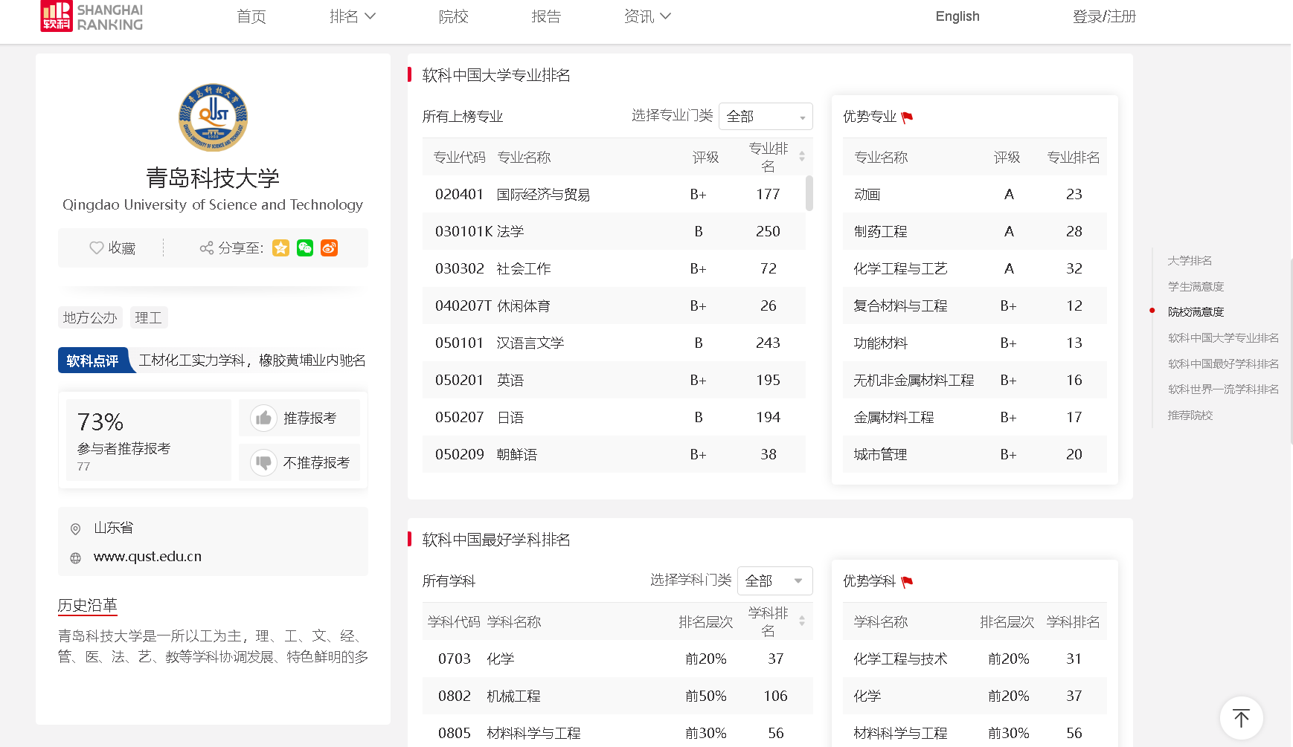Click the back-to-top arrow button
The width and height of the screenshot is (1293, 747).
(1241, 718)
